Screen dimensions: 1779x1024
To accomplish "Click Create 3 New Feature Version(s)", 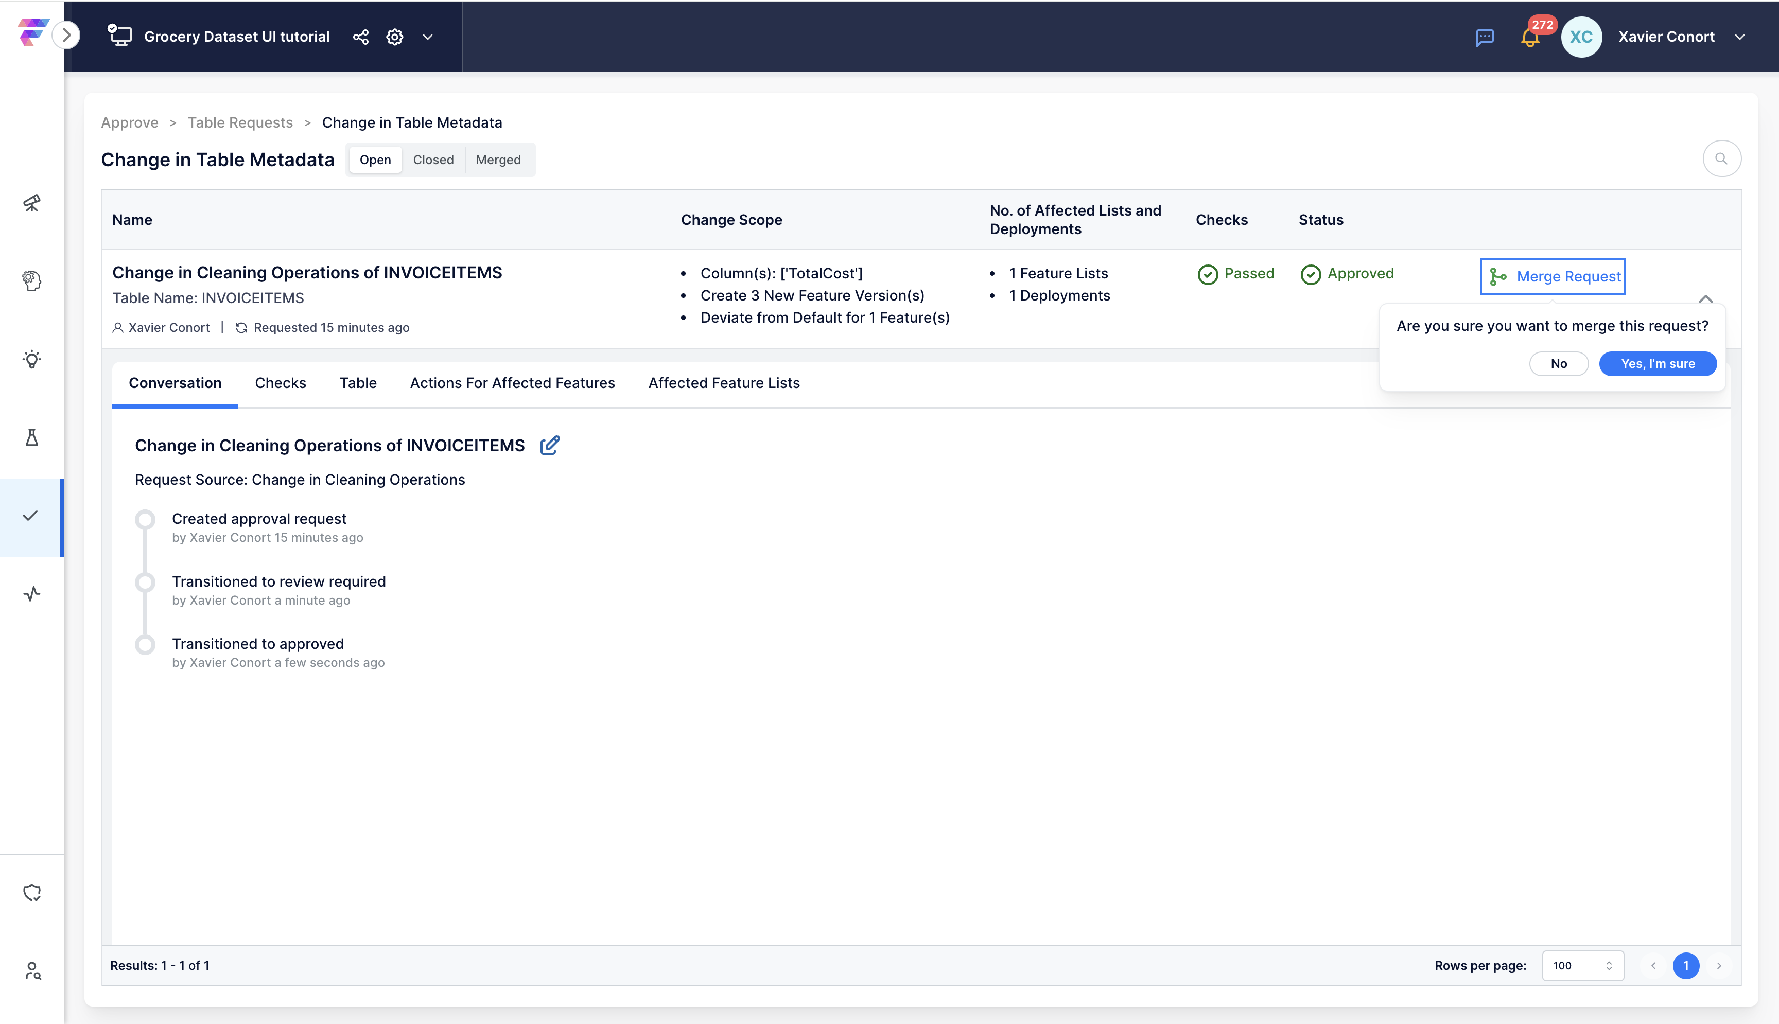I will pos(812,295).
